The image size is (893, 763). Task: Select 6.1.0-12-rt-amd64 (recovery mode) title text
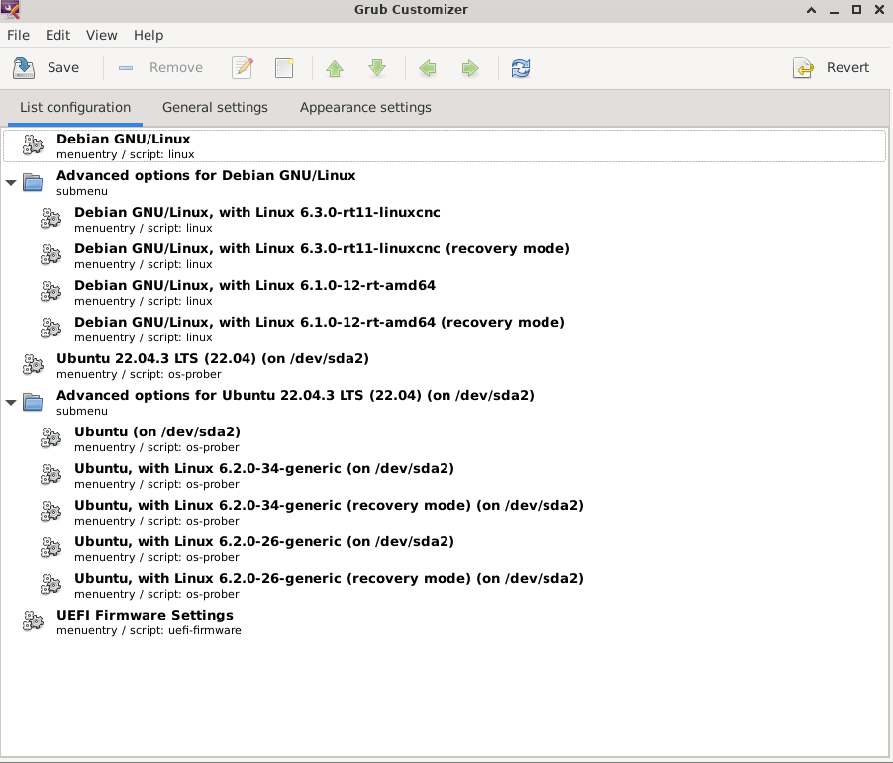point(320,323)
